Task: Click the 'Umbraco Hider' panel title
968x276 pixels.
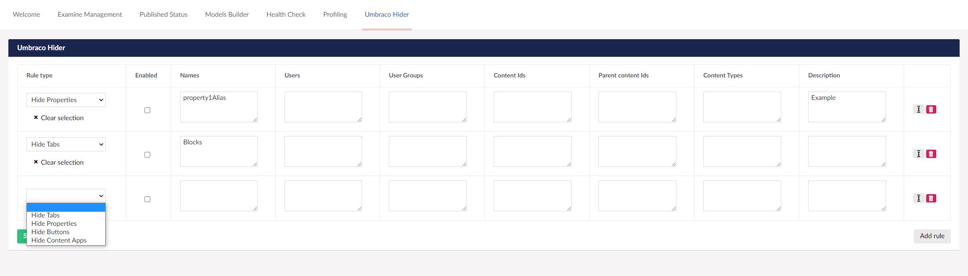Action: pyautogui.click(x=41, y=48)
